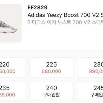Select the size 245 number label
The image size is (103, 103).
click(x=98, y=88)
